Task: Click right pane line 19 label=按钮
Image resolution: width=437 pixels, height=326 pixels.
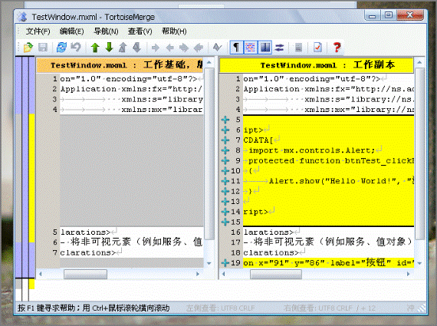Action: (329, 262)
